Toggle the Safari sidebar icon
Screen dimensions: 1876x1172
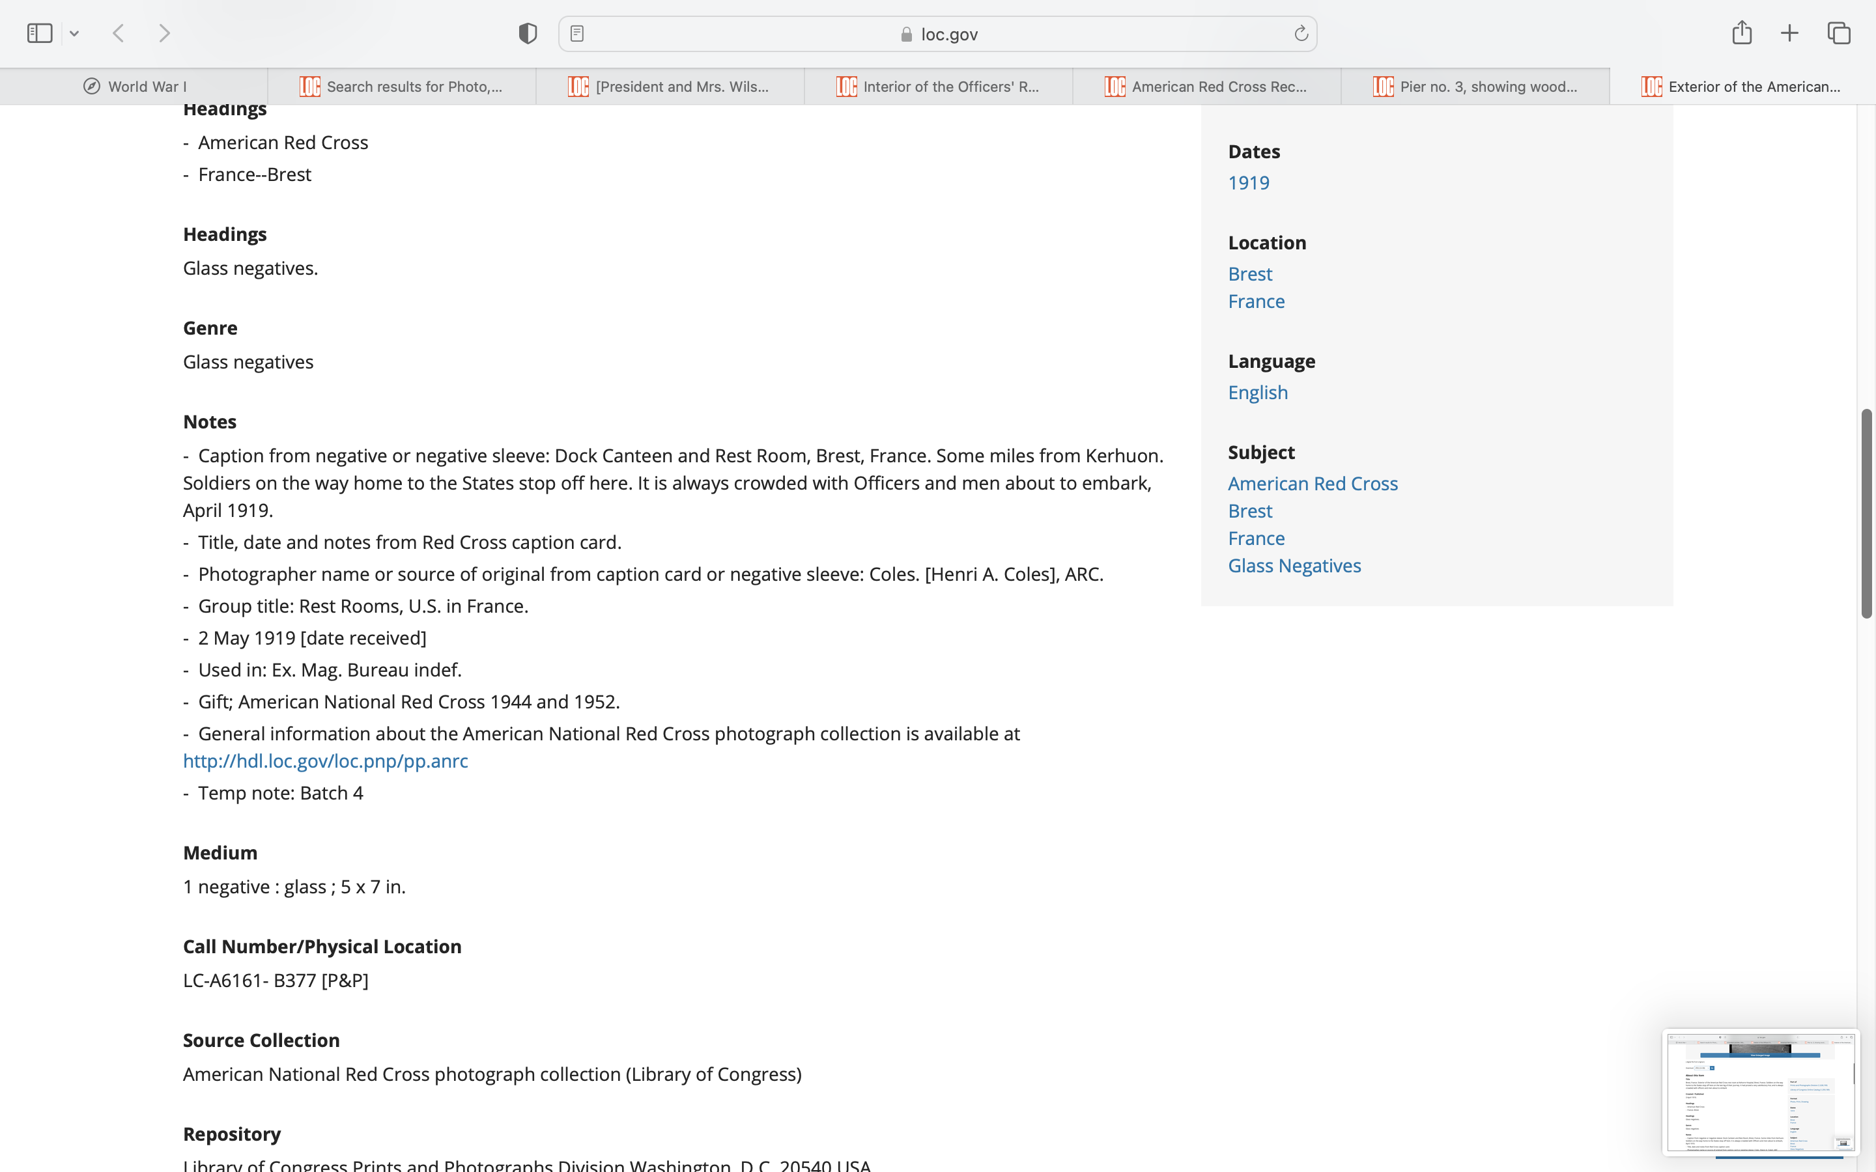point(40,33)
